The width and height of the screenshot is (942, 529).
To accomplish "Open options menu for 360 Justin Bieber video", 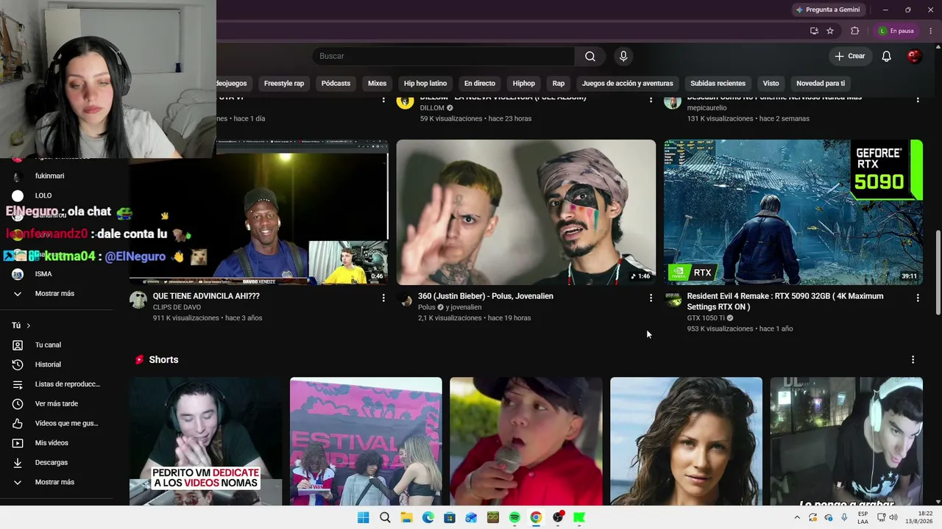I will (x=651, y=298).
